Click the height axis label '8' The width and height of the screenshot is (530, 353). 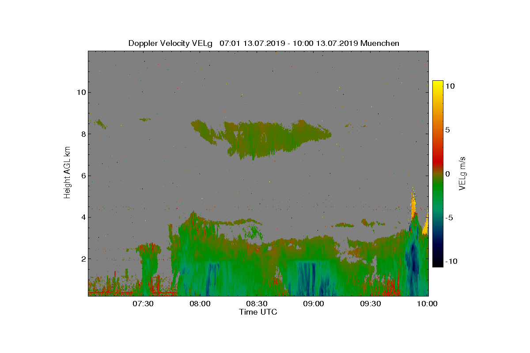pyautogui.click(x=83, y=134)
